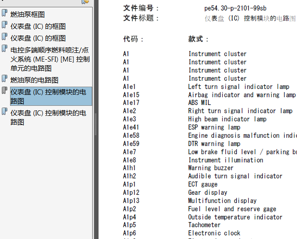Click the document title 仪表盘 (IC) 控制模块的电路图 in page
This screenshot has width=297, height=239.
[x=250, y=18]
